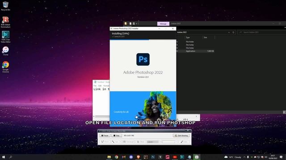Open the RISK Global Domination desktop shortcut

[x=5, y=22]
